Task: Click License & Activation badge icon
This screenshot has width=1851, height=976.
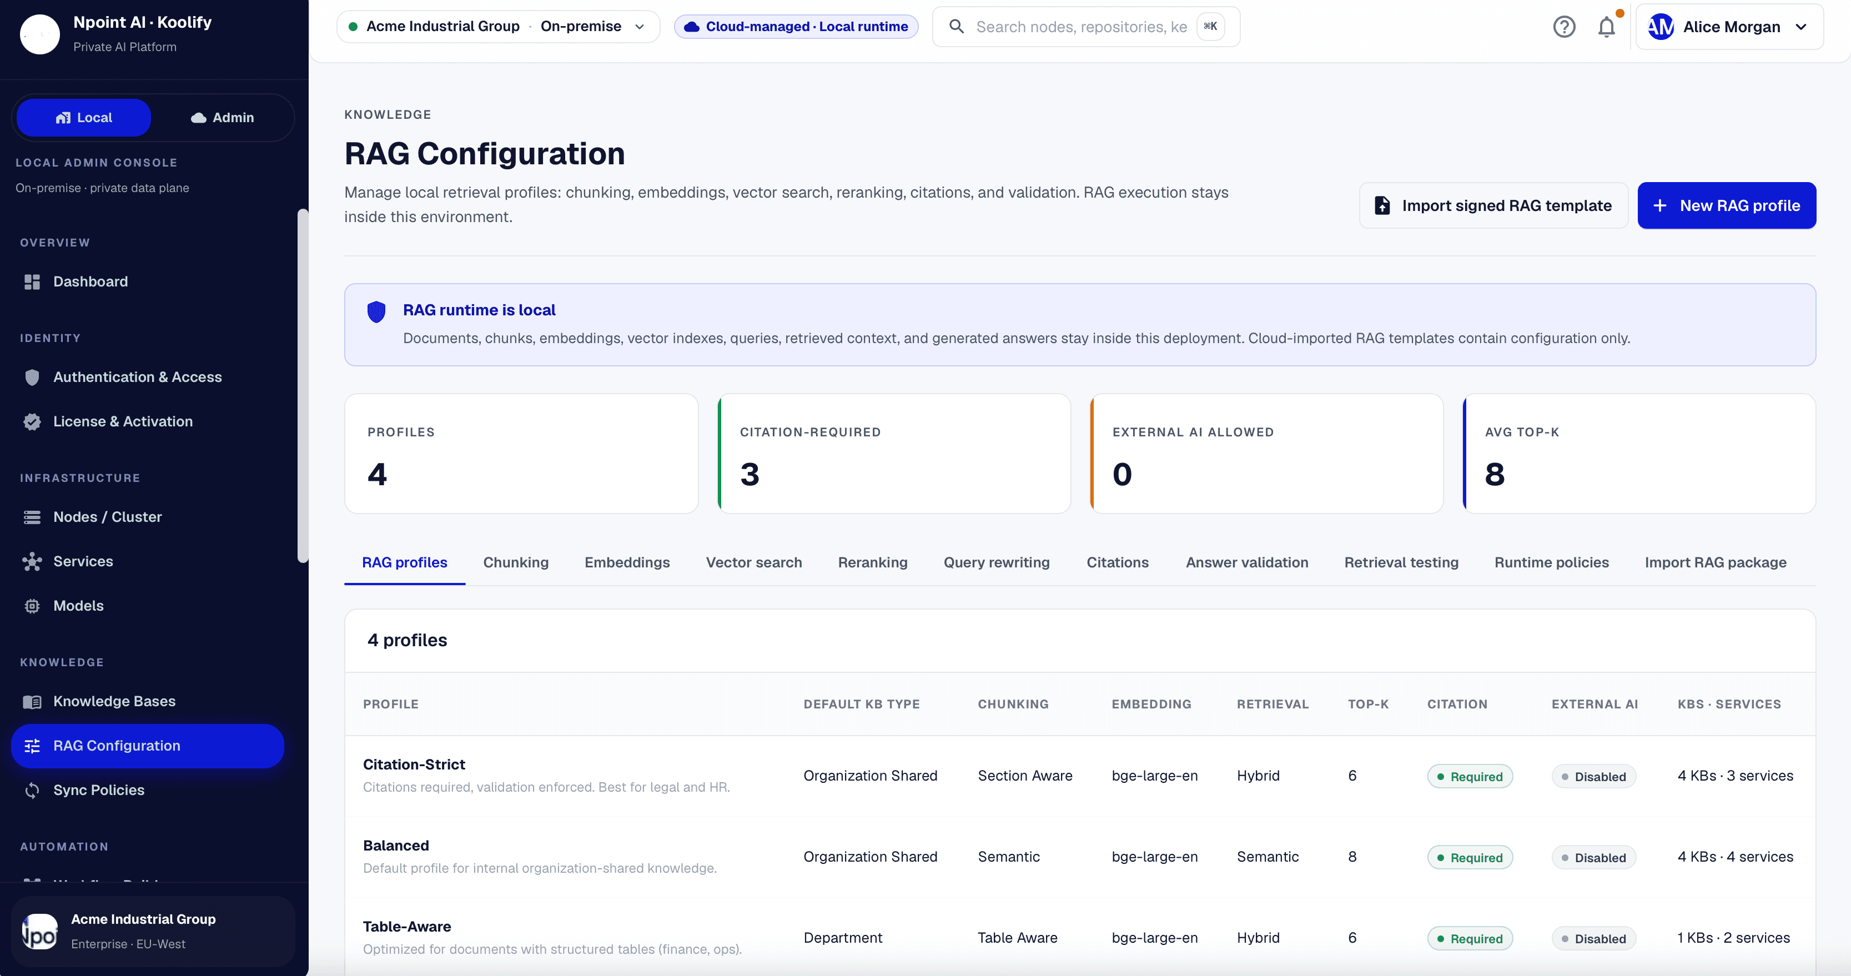Action: [x=32, y=422]
